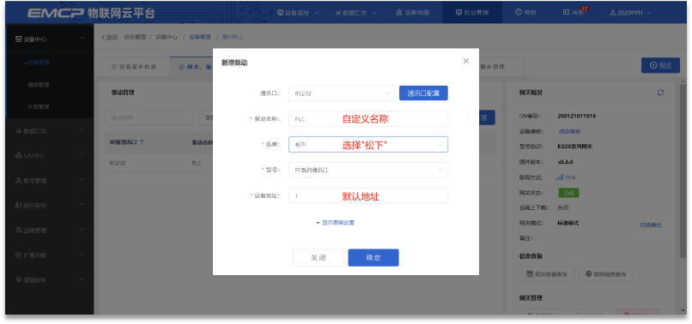692x324 pixels.
Task: Expand 数据汇总 in the left sidebar
Action: pyautogui.click(x=50, y=131)
